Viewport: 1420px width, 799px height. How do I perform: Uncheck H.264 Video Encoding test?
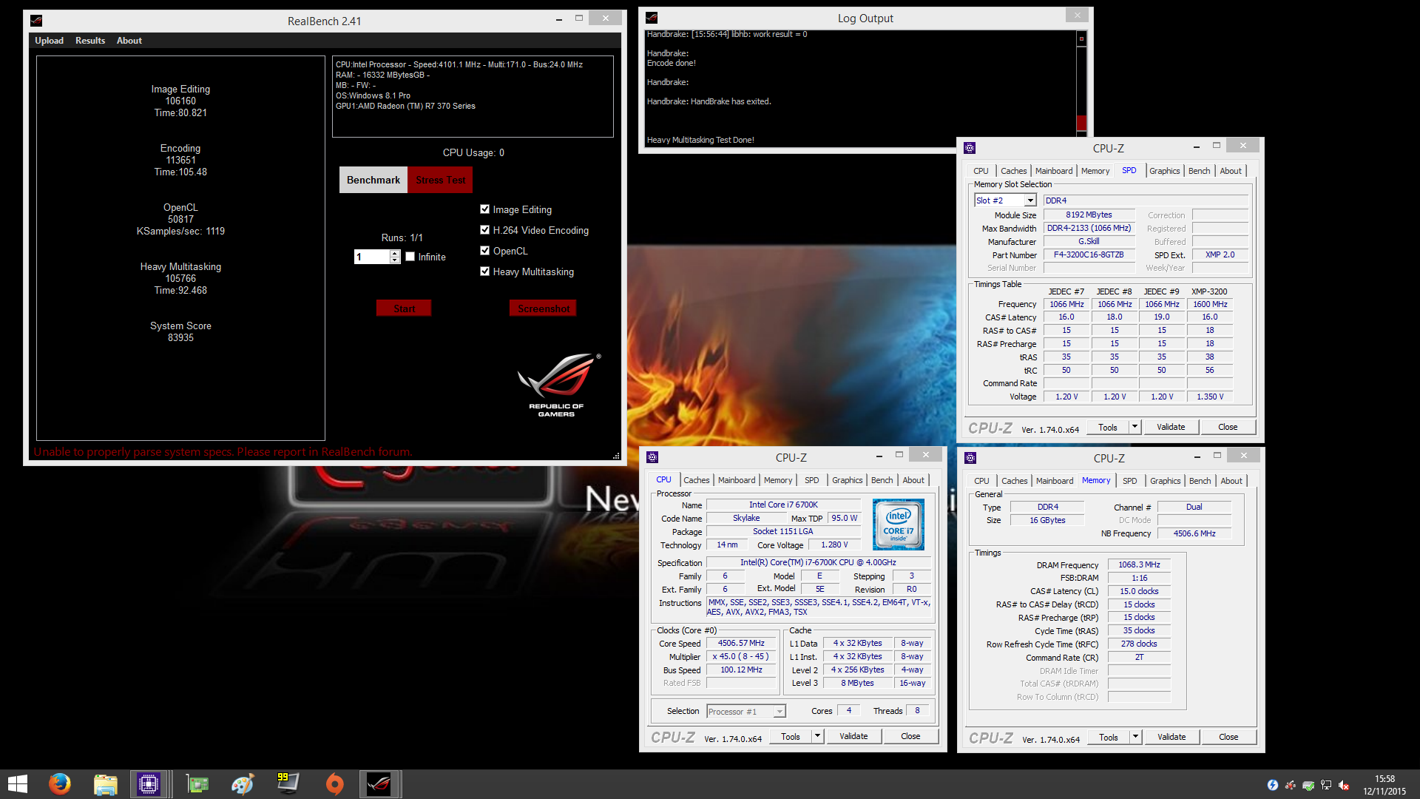click(x=484, y=230)
